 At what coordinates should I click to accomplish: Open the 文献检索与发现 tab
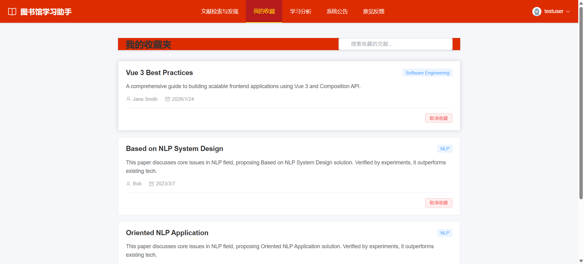pos(220,12)
